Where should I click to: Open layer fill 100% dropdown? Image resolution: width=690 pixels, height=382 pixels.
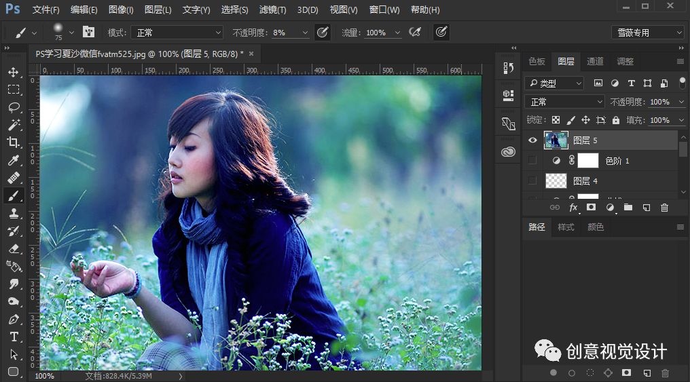coord(681,120)
